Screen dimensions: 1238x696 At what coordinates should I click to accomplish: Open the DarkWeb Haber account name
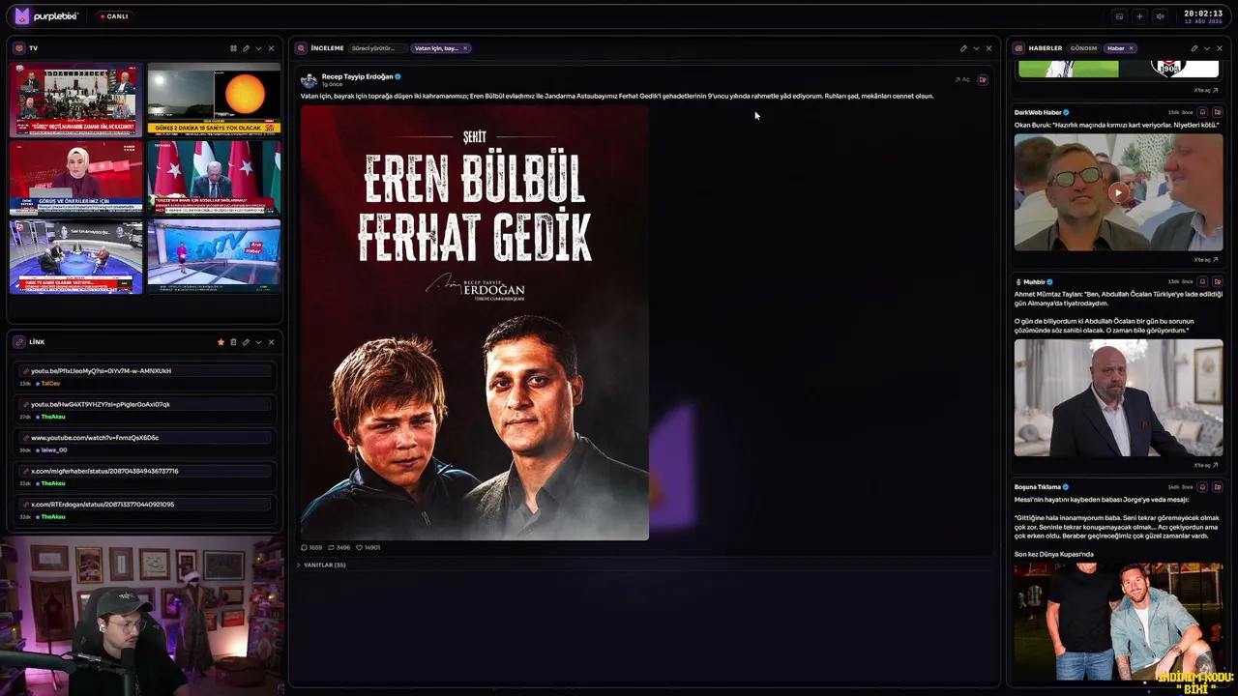(1038, 112)
